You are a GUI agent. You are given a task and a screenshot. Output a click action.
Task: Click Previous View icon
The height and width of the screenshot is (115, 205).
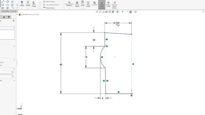click(103, 12)
